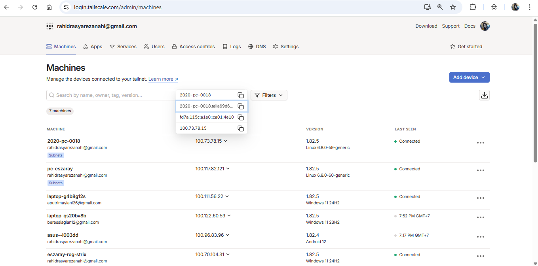
Task: Go back in browser history
Action: pos(6,7)
